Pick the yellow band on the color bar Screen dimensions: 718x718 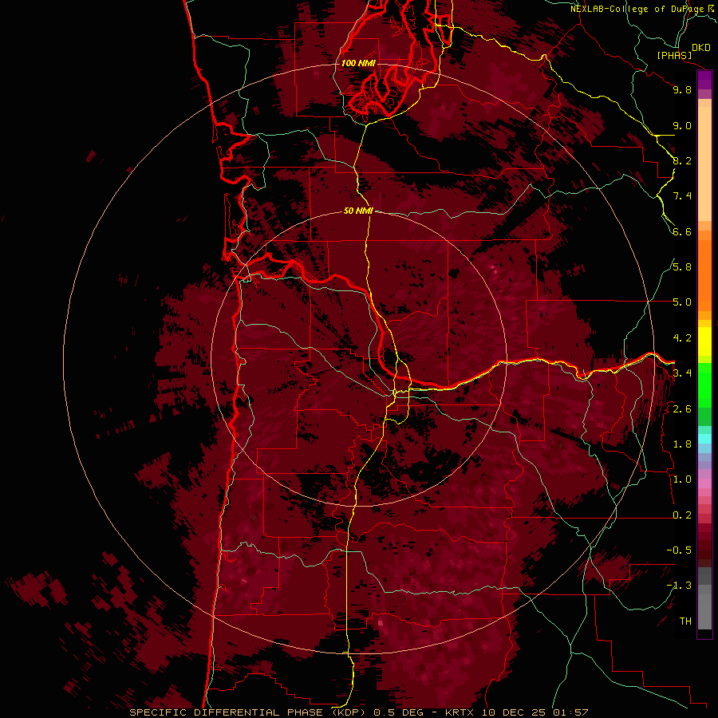click(x=704, y=341)
